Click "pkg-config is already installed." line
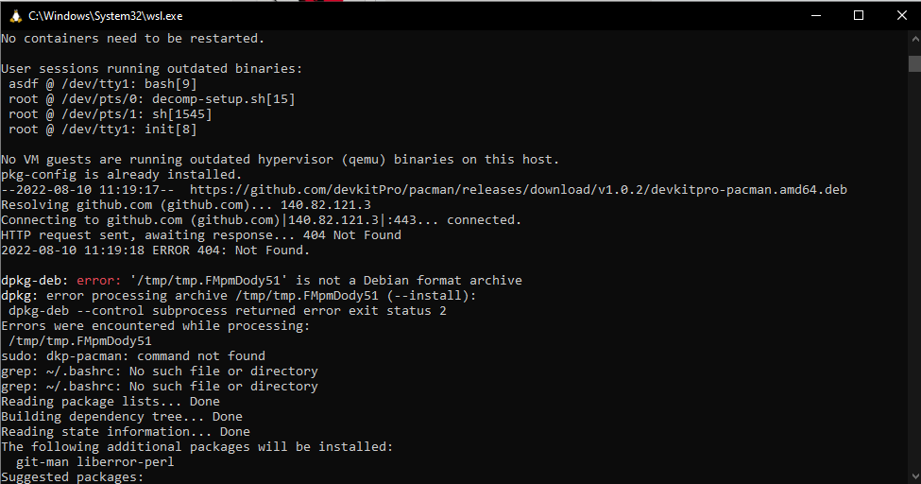The image size is (921, 484). [121, 175]
